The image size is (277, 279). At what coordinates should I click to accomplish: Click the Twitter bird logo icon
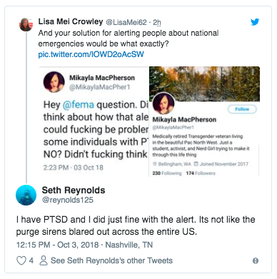coord(255,22)
